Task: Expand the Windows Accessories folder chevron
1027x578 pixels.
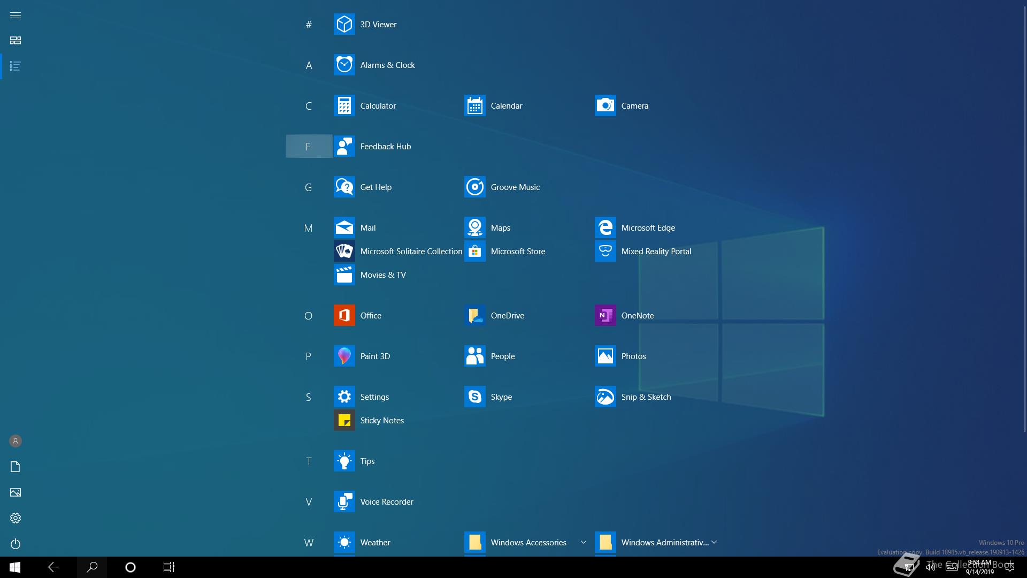Action: [583, 542]
